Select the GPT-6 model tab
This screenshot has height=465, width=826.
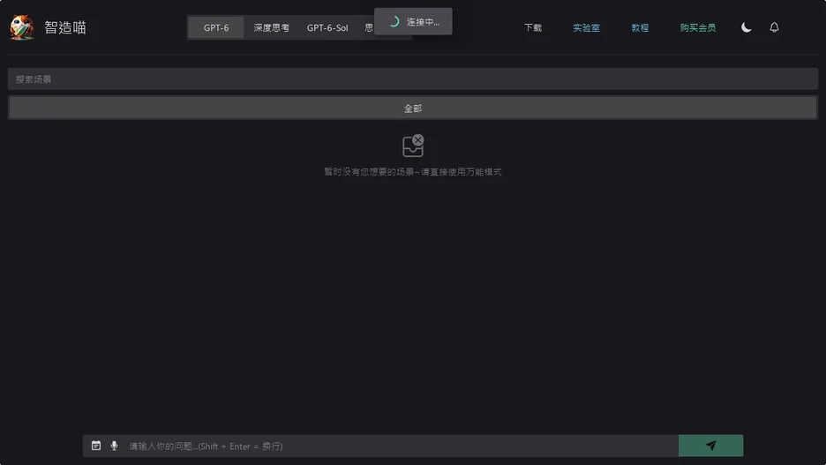pyautogui.click(x=216, y=27)
